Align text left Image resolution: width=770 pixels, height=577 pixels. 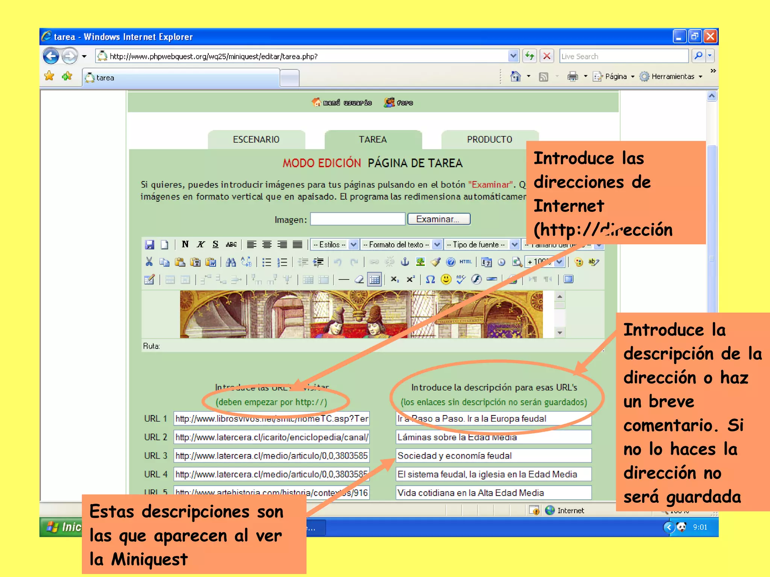(x=252, y=245)
